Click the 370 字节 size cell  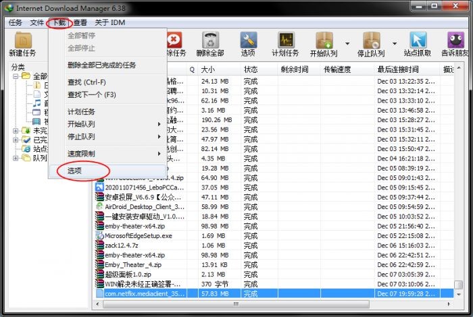coord(215,284)
